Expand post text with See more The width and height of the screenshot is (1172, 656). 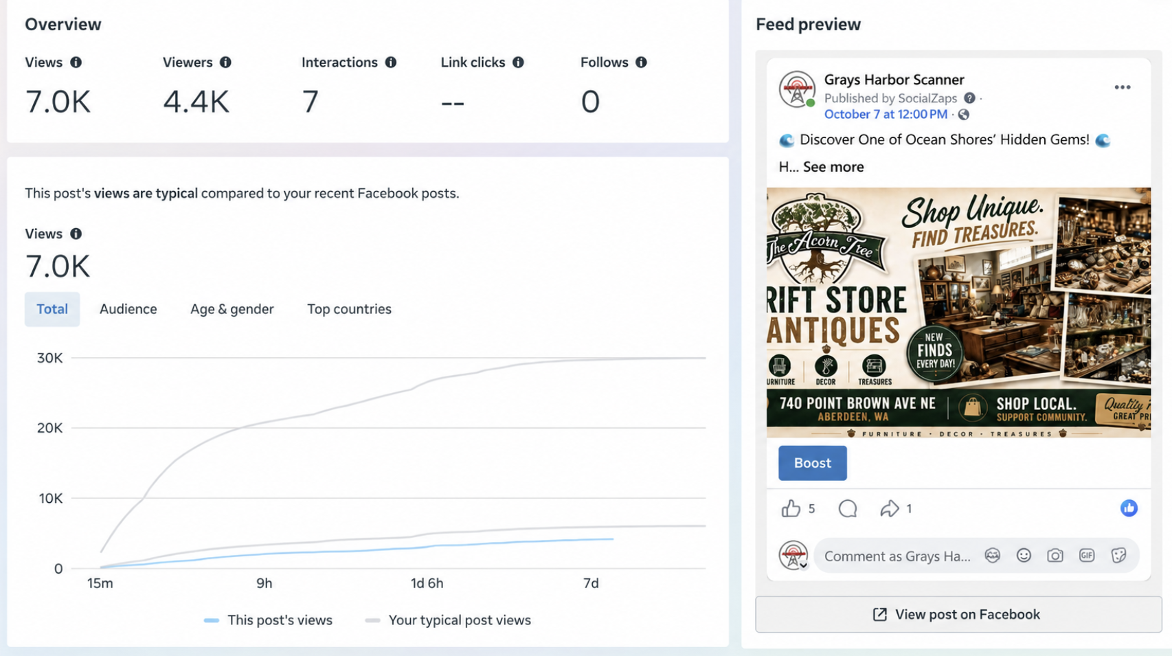point(833,167)
